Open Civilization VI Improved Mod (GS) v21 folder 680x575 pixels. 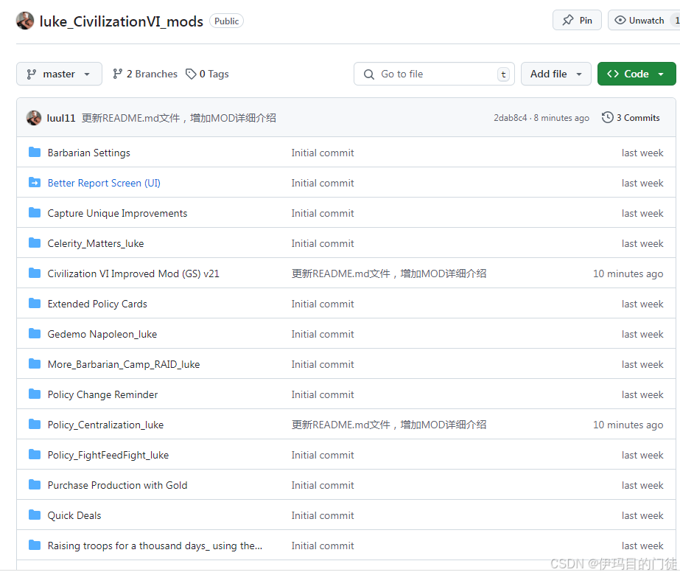[x=133, y=273]
